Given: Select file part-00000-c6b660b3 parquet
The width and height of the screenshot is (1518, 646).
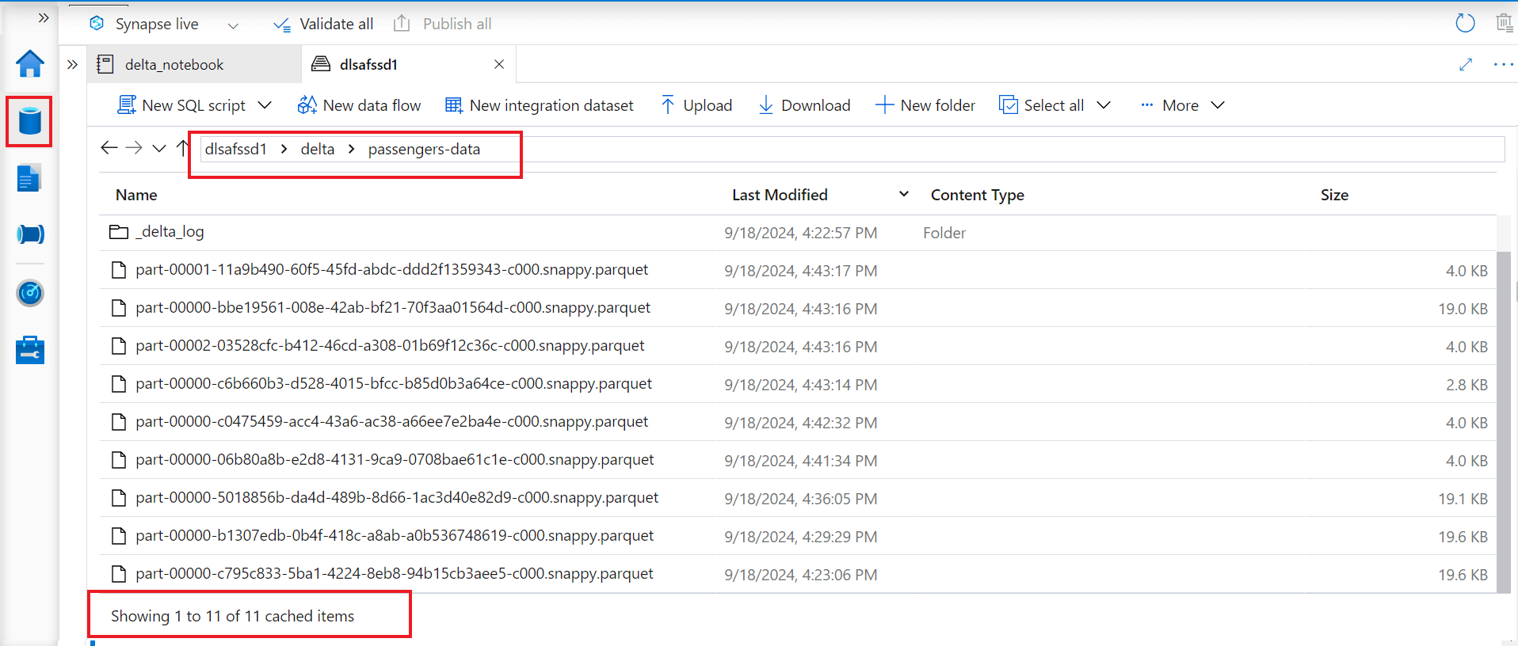Looking at the screenshot, I should coord(394,384).
